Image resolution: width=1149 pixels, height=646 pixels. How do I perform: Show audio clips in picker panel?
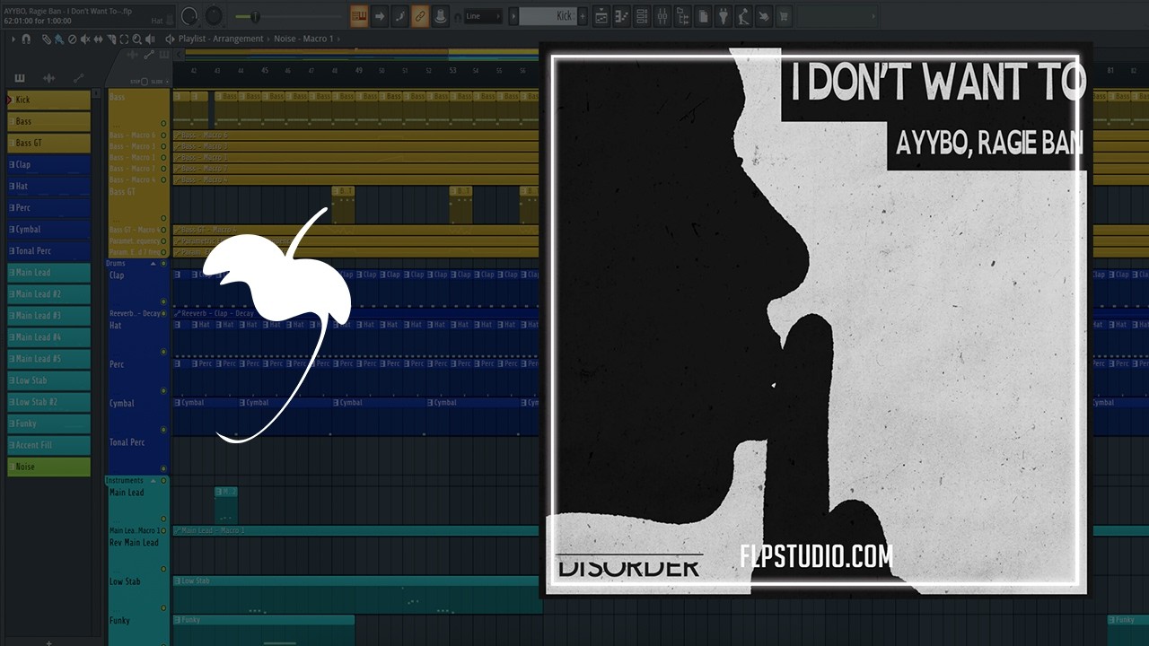(49, 78)
